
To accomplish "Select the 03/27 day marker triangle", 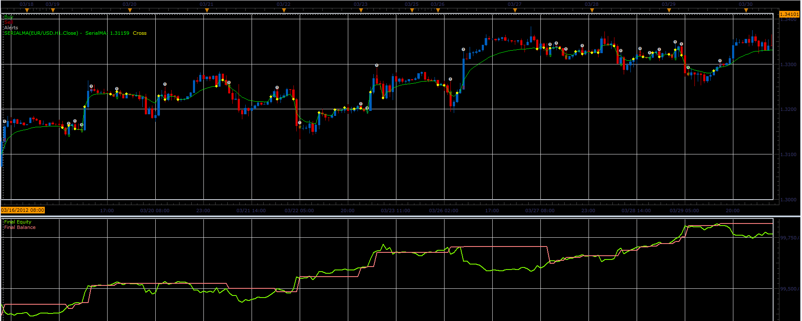I will (x=515, y=10).
